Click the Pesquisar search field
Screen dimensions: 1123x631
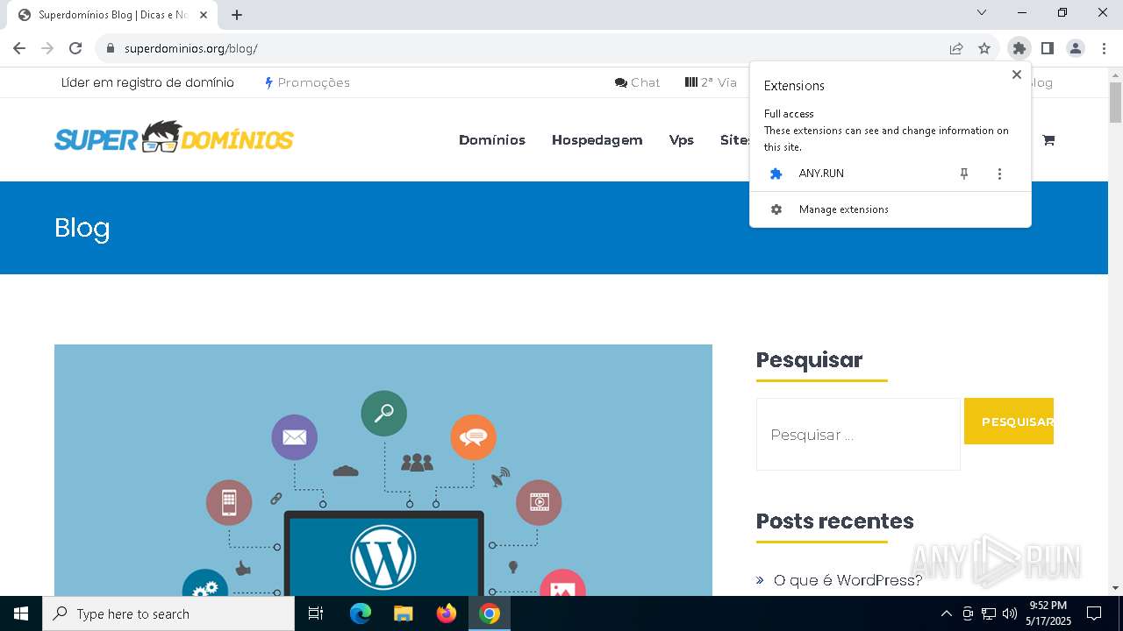point(858,435)
